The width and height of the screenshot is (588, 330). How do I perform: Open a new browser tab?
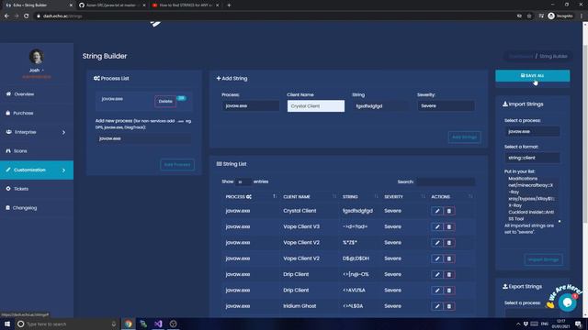click(229, 5)
